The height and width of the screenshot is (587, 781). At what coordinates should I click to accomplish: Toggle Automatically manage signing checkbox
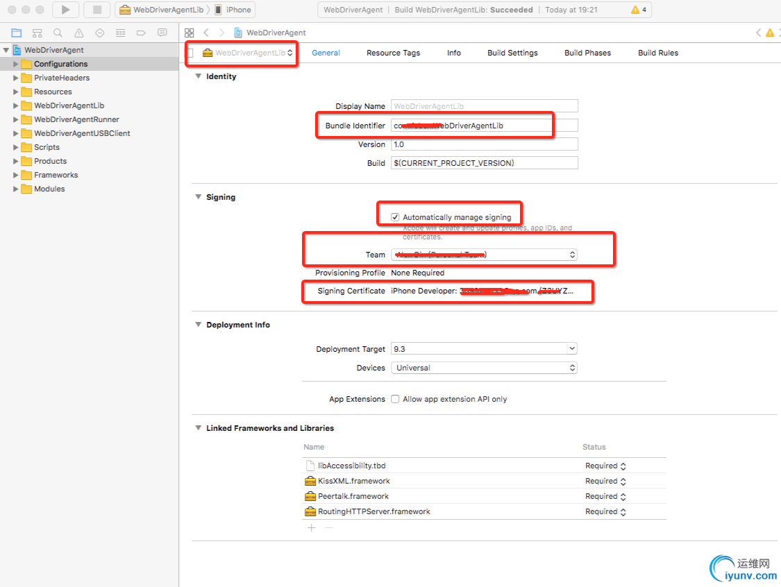(395, 217)
